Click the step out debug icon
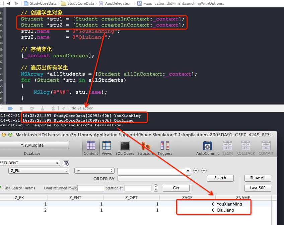 53,108
